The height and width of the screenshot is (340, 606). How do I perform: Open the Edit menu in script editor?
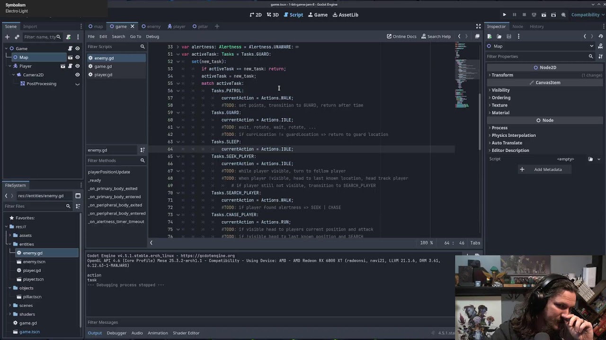tap(103, 36)
